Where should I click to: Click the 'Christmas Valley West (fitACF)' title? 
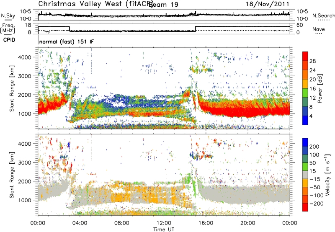tap(95, 4)
